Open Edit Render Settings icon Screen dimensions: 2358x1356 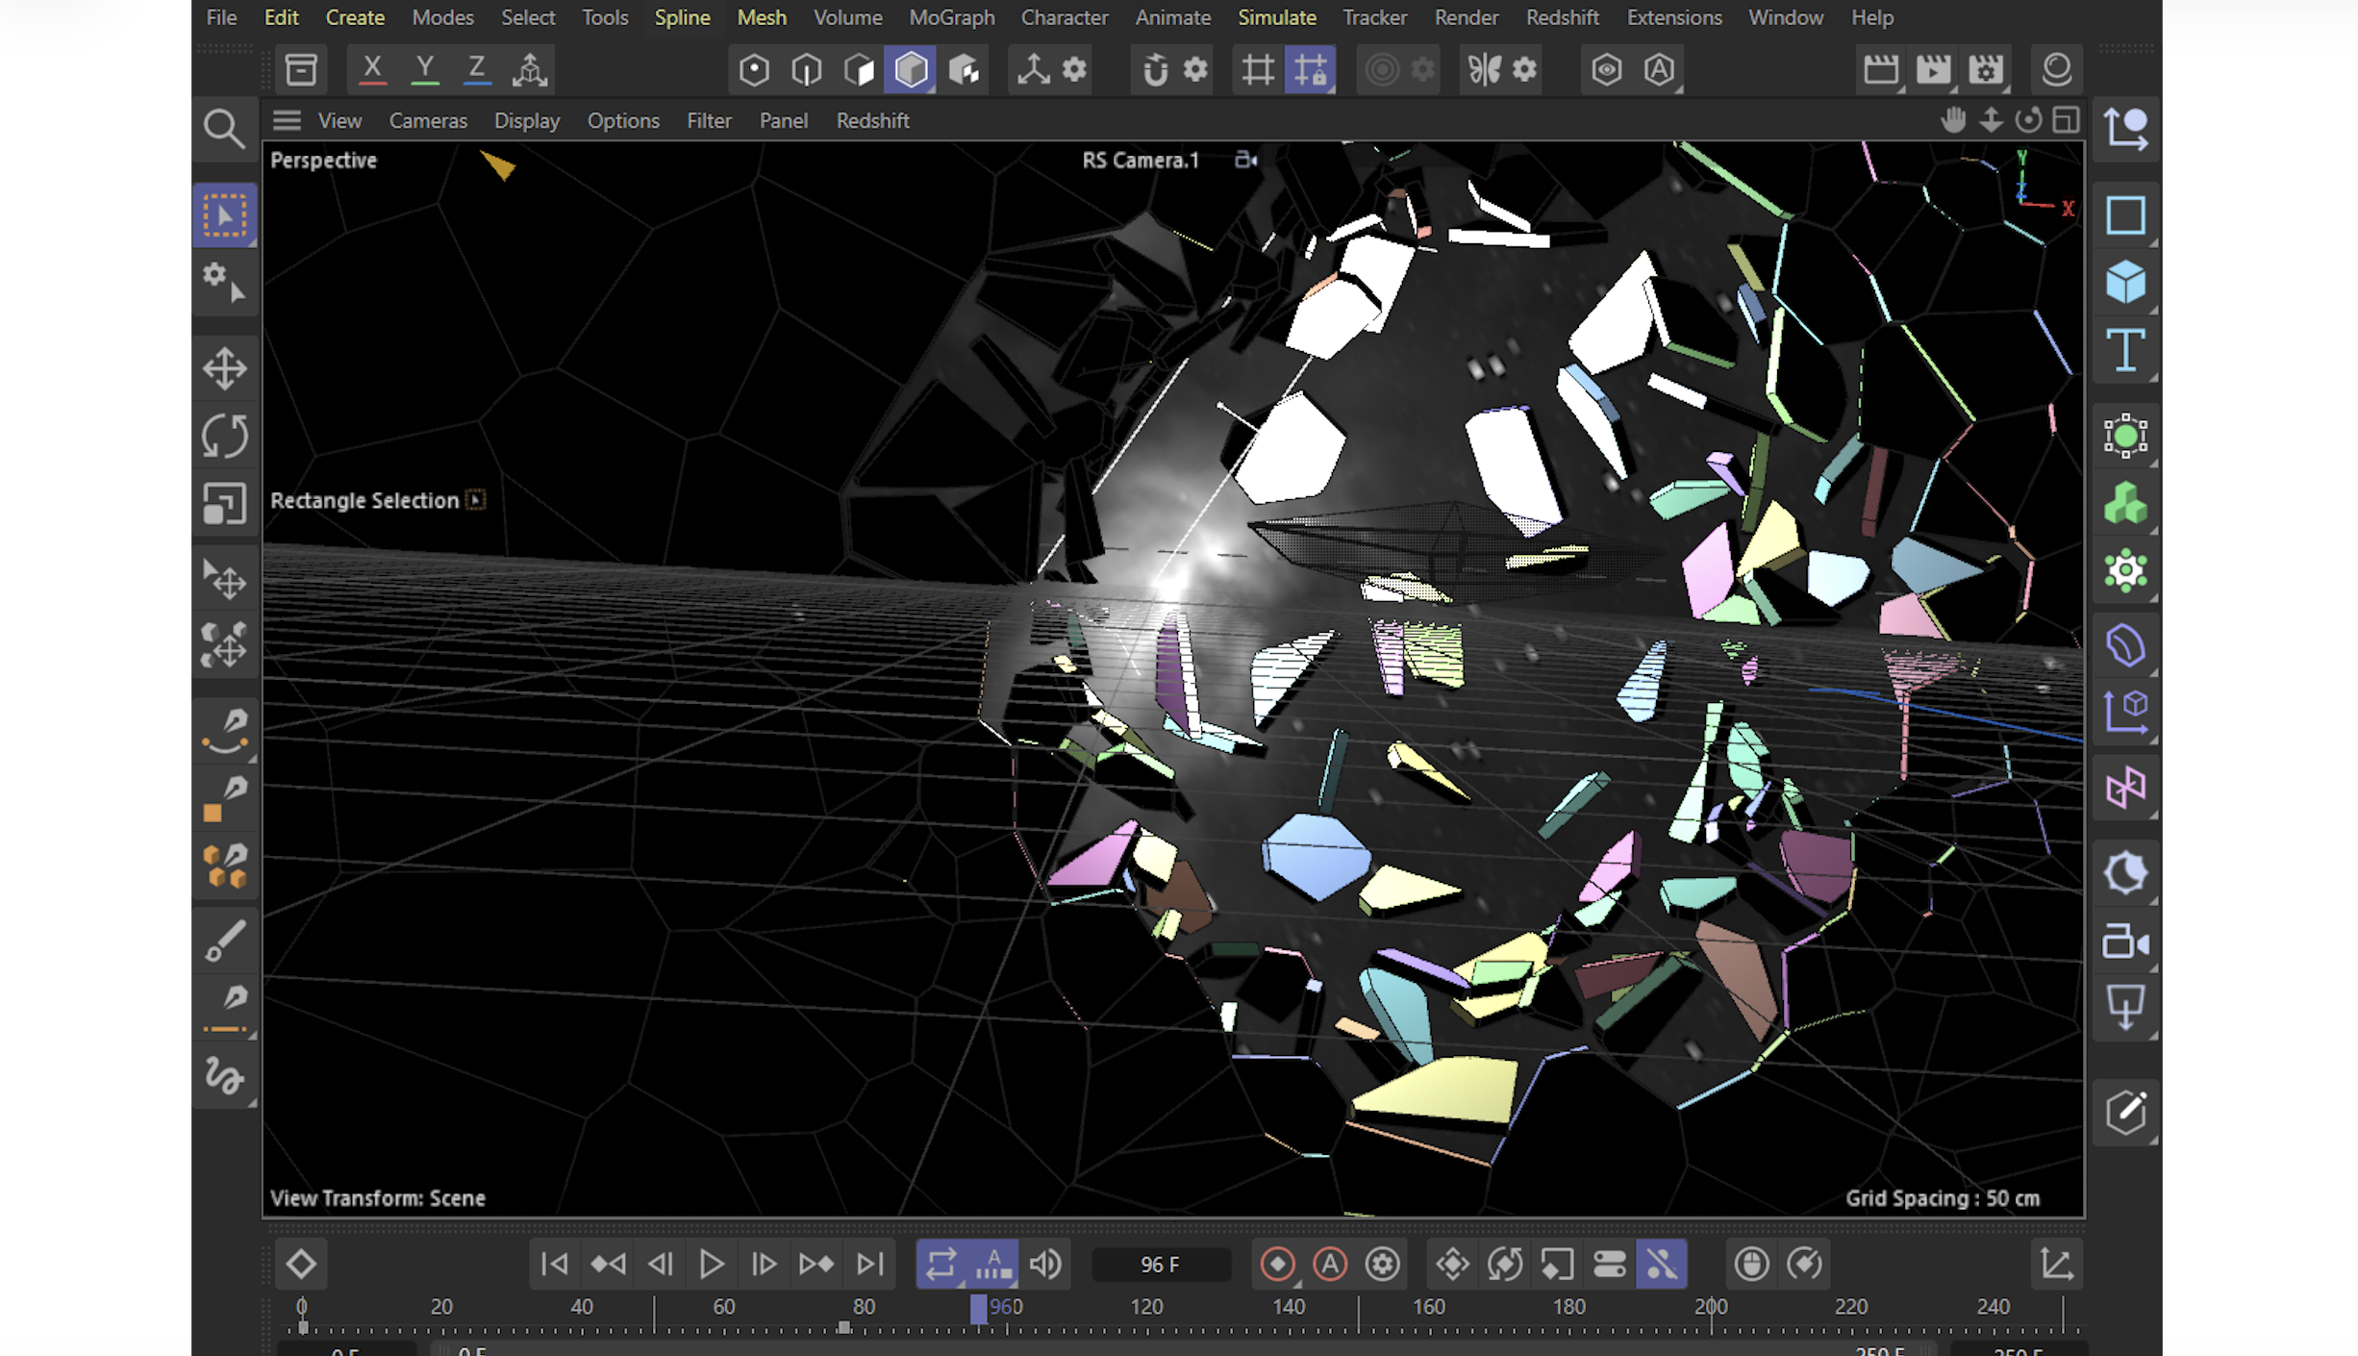point(1985,69)
